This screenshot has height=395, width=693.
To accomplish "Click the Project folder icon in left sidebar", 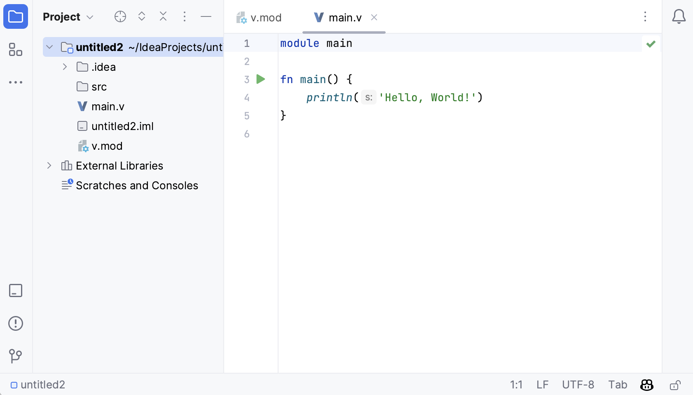I will [x=16, y=16].
